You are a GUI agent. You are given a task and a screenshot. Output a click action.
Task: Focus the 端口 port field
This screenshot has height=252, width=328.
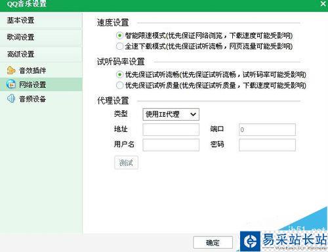(x=267, y=129)
